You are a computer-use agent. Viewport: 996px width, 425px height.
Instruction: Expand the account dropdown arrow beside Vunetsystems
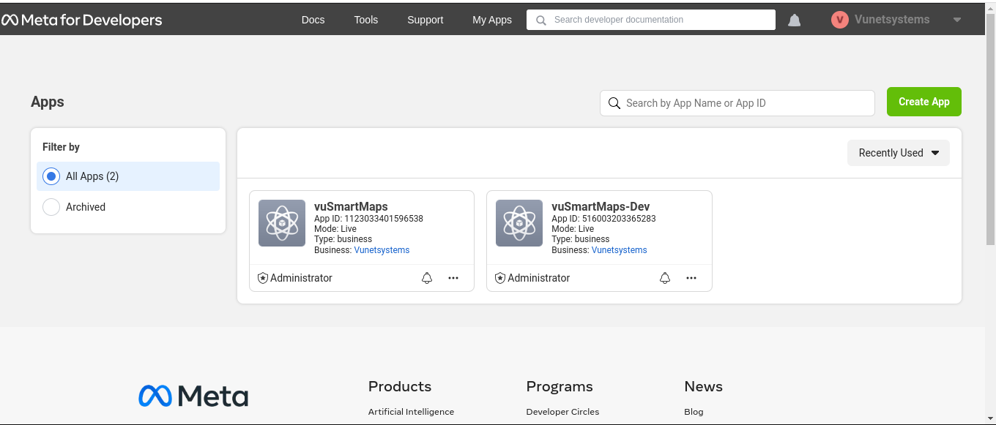[x=956, y=20]
